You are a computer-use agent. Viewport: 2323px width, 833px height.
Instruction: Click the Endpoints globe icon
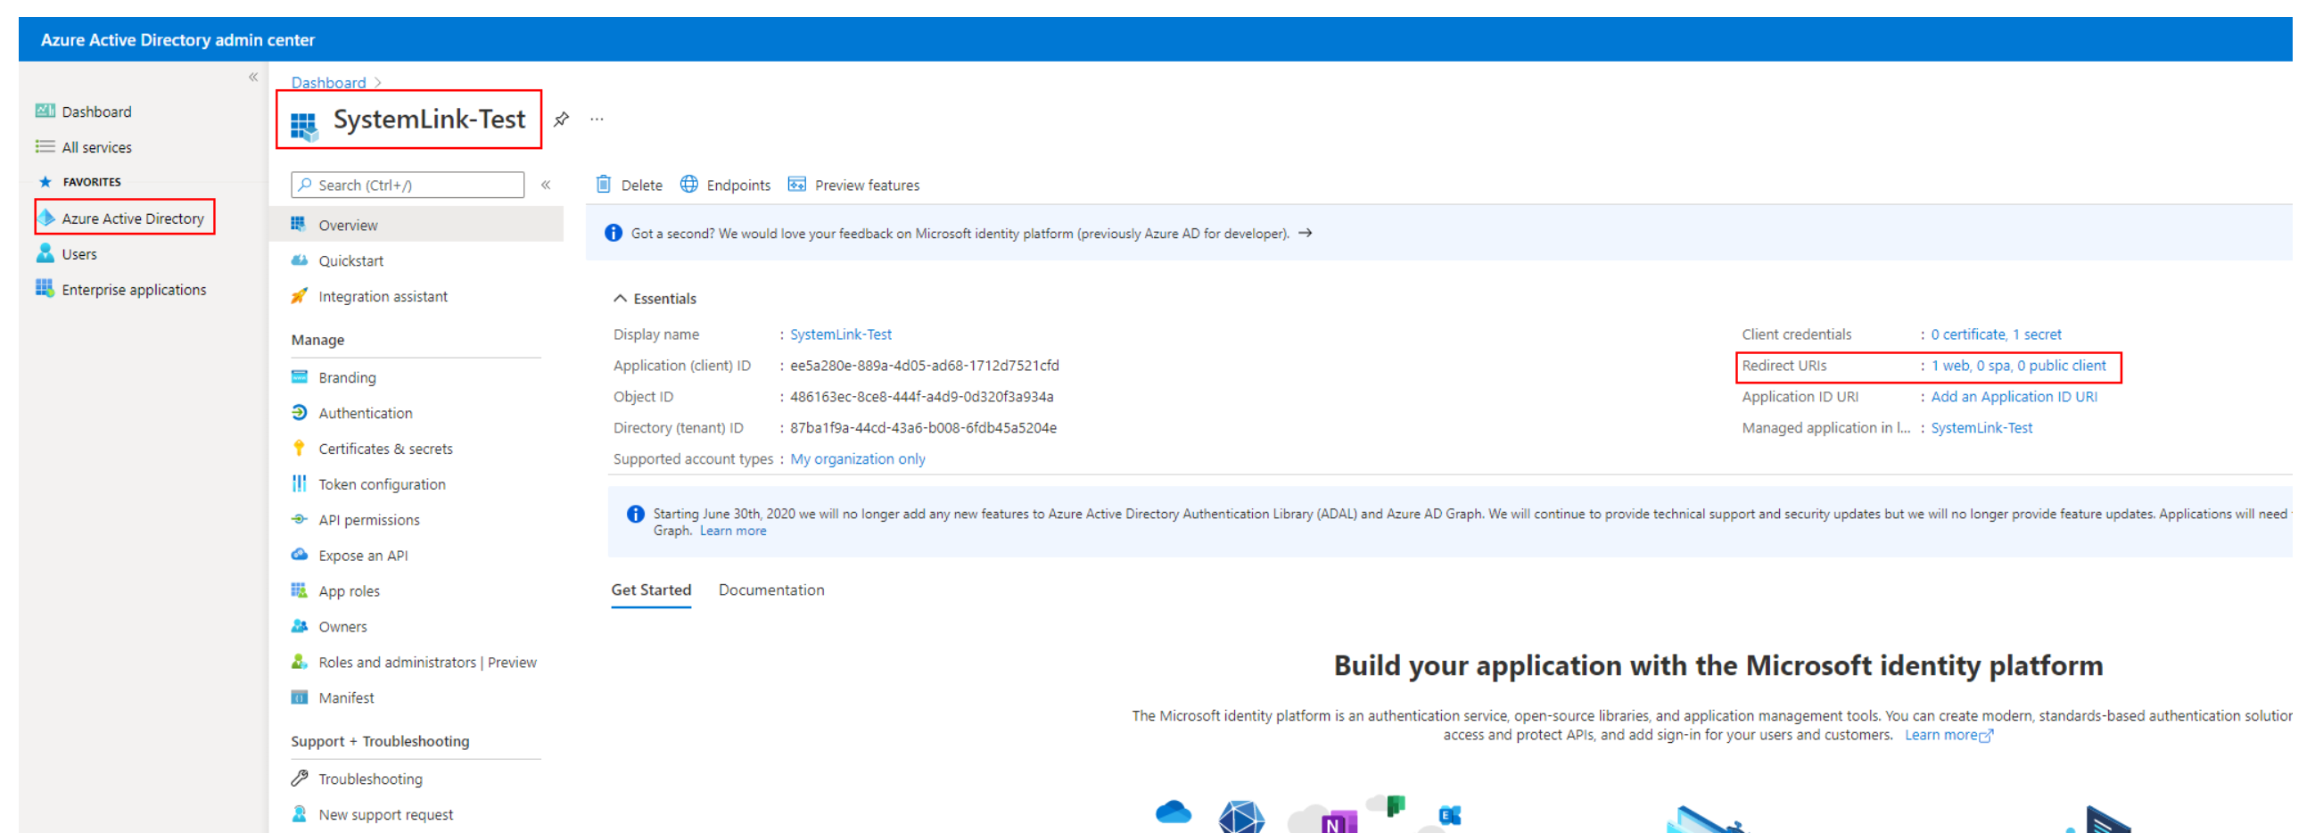point(689,184)
